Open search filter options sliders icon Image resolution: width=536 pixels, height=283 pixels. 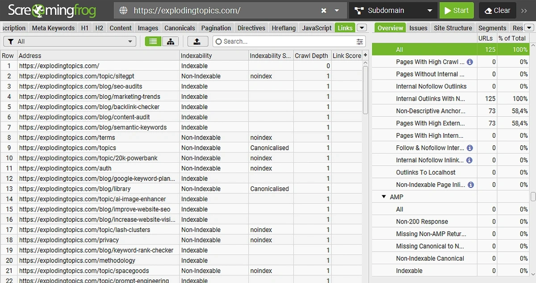(x=360, y=42)
